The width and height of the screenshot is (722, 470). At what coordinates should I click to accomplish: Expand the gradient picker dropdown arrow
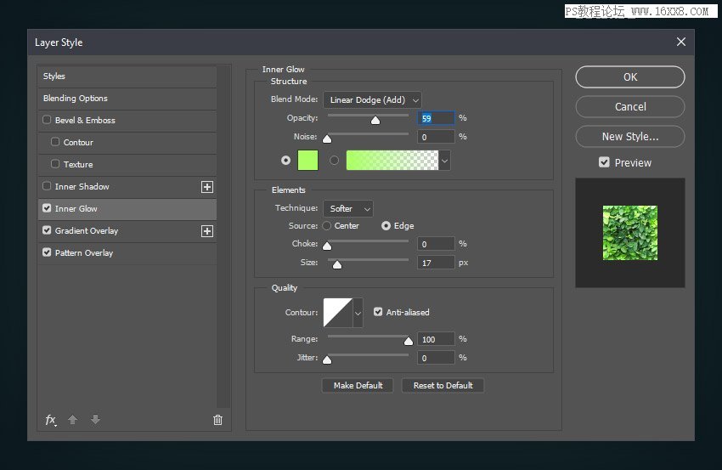coord(444,160)
